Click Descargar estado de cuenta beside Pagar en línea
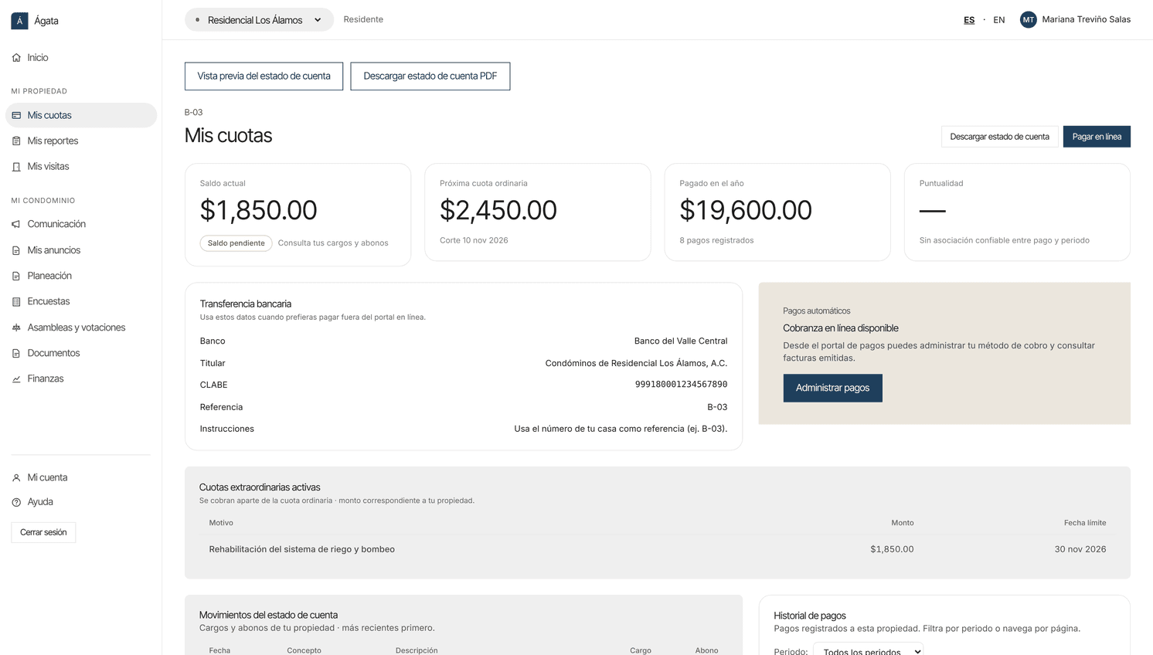The image size is (1153, 655). click(x=999, y=137)
